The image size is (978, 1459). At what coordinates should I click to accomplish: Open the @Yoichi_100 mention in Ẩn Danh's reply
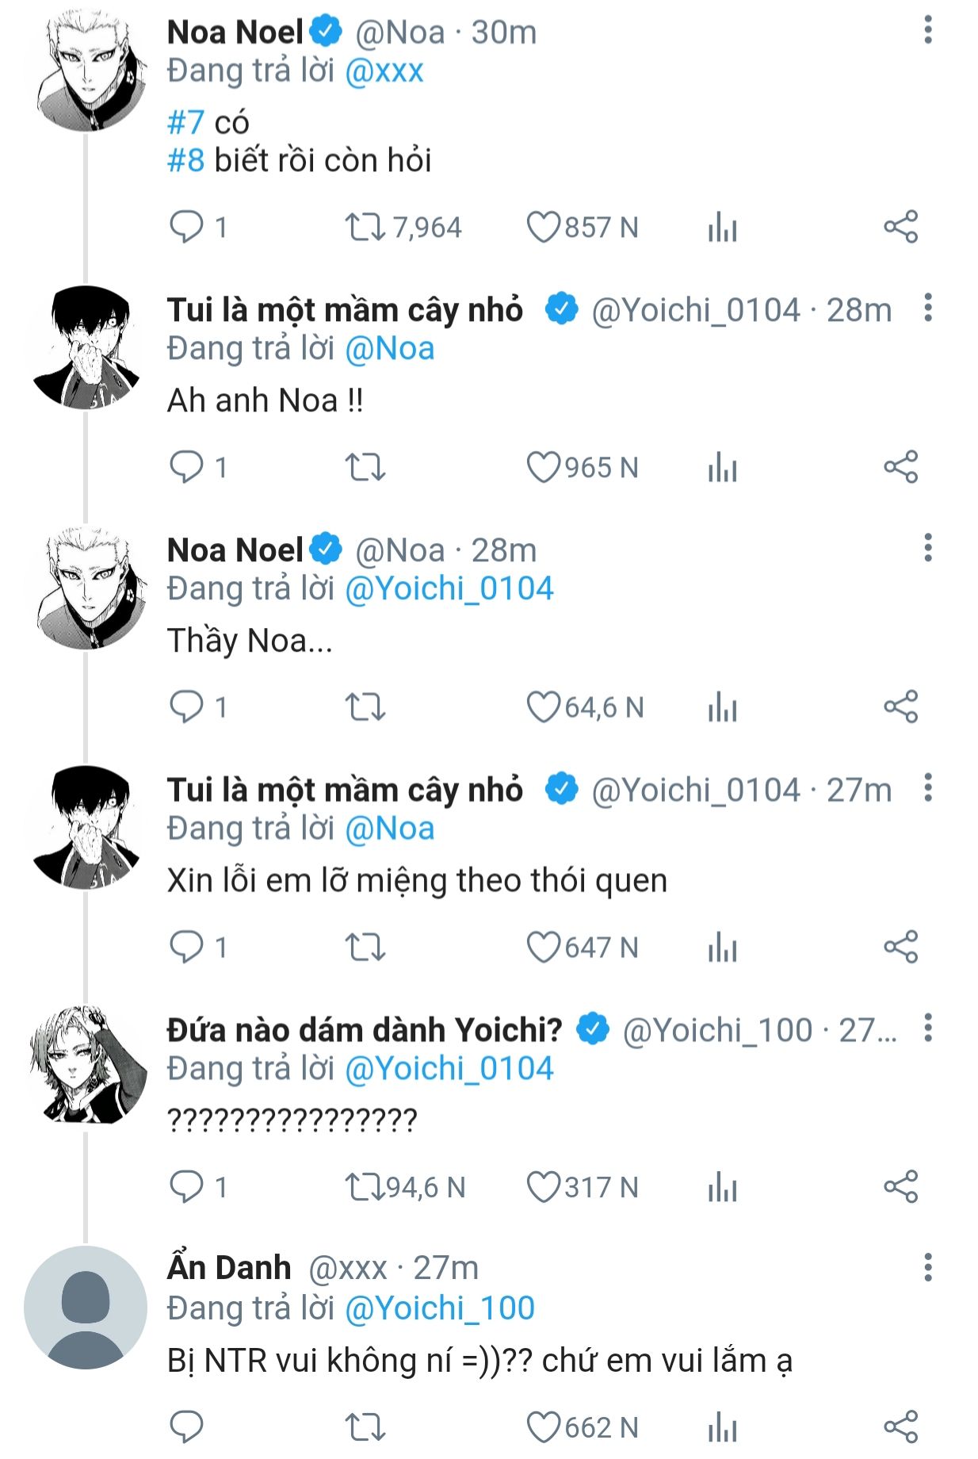tap(440, 1308)
